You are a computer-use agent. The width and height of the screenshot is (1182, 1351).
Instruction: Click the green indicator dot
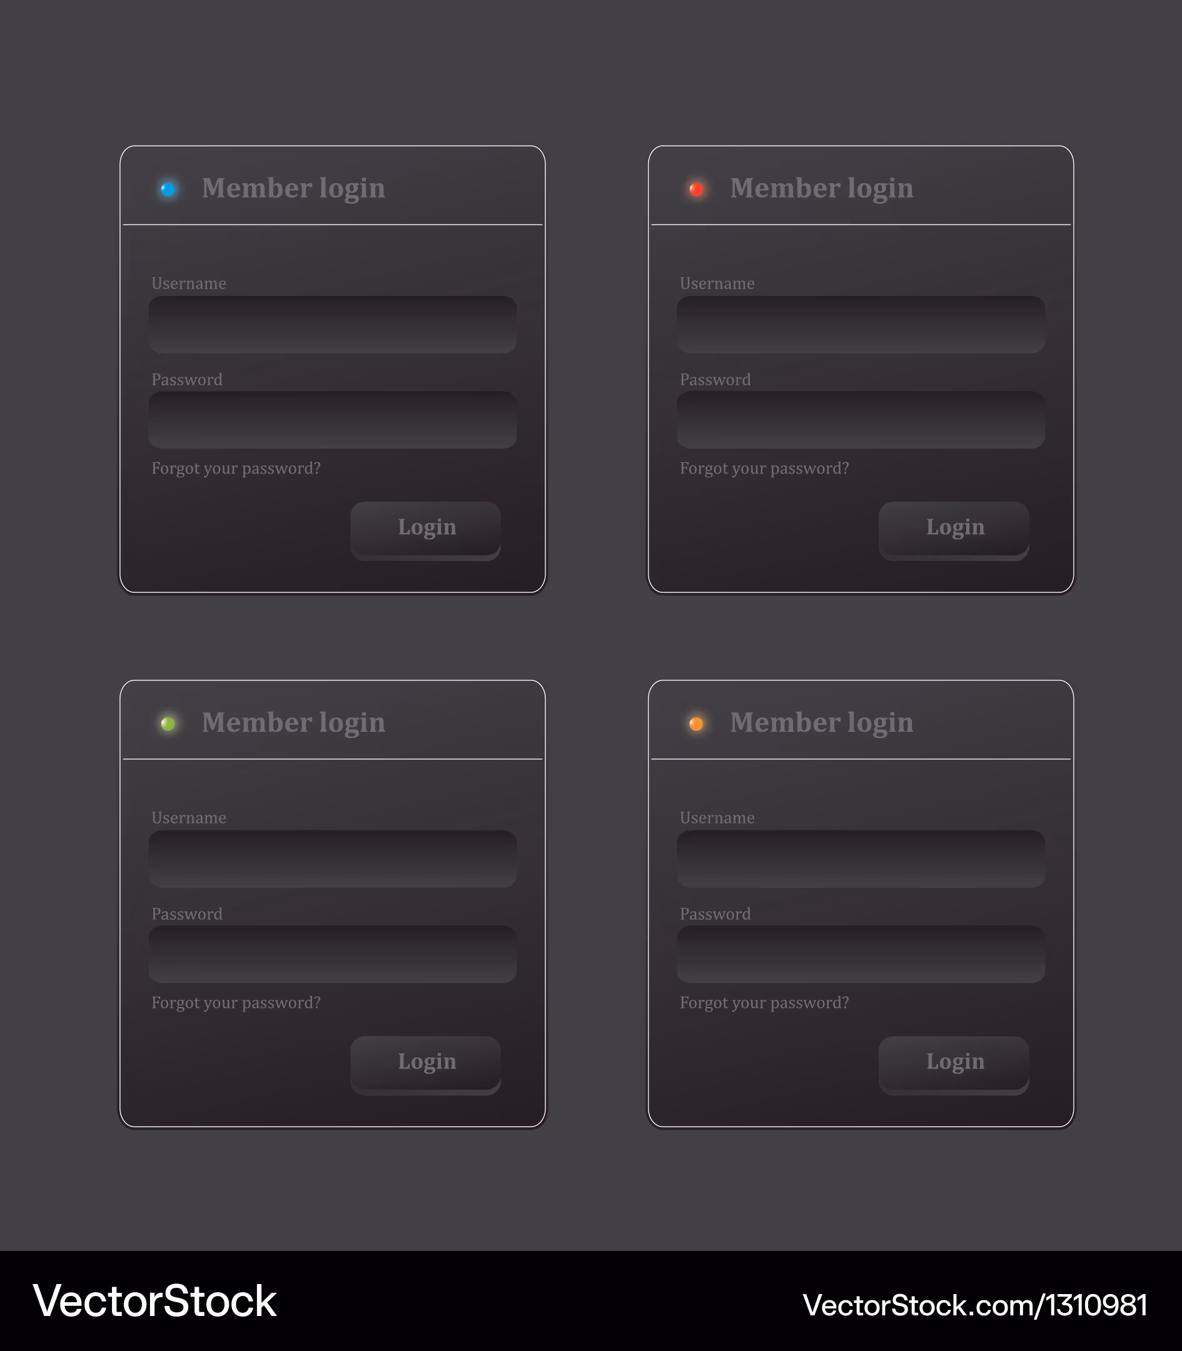pyautogui.click(x=168, y=724)
